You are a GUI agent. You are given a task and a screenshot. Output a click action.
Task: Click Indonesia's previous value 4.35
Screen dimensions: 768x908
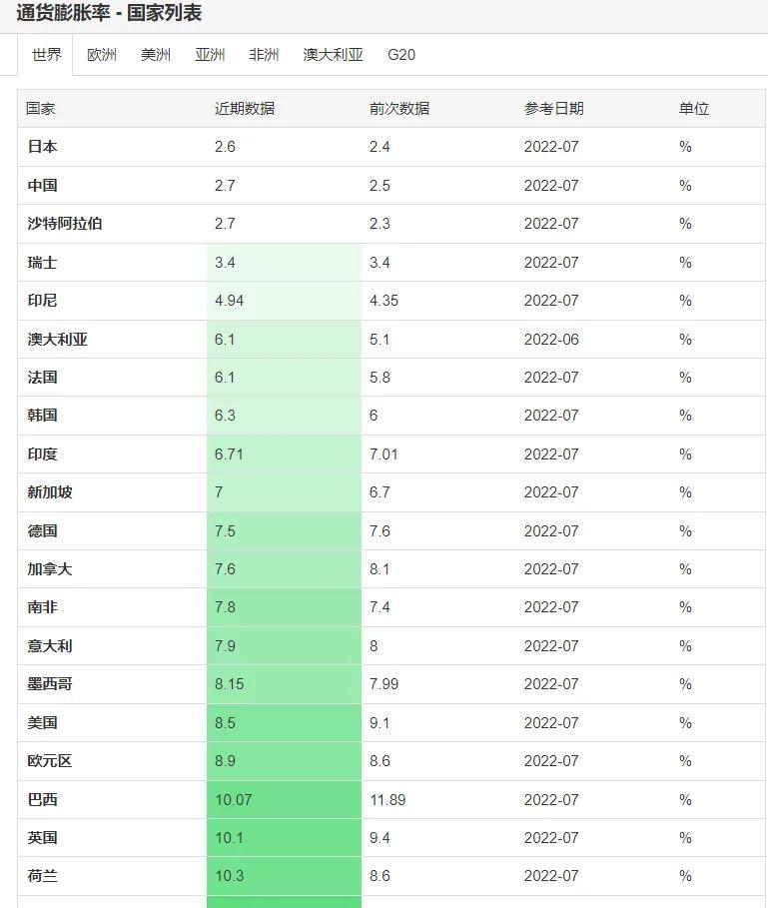tap(384, 301)
